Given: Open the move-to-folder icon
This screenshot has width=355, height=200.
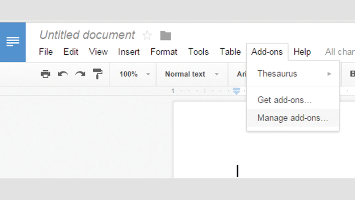Looking at the screenshot, I should 166,36.
